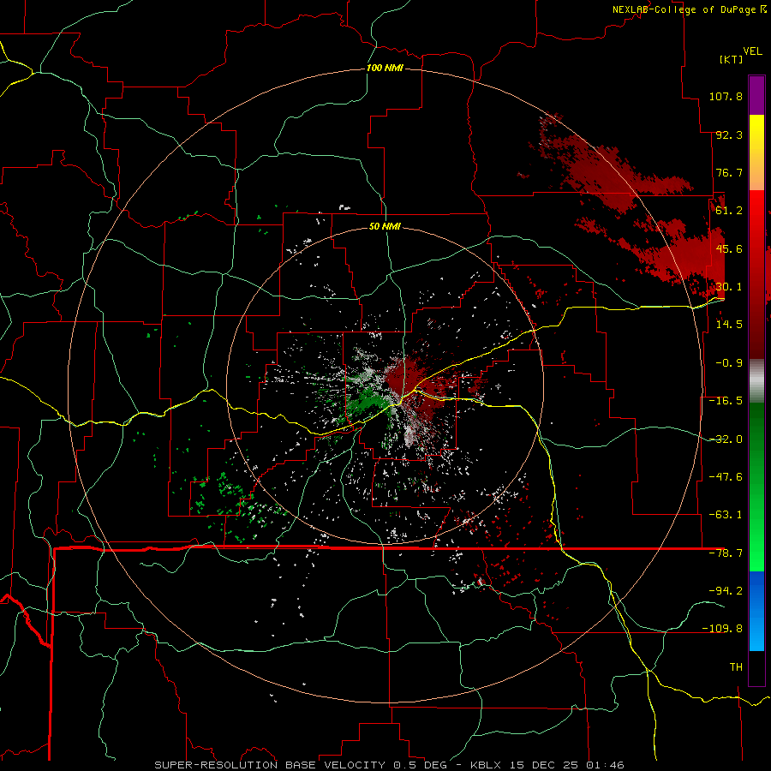
Task: Click the -78.7 legend value
Action: point(726,553)
